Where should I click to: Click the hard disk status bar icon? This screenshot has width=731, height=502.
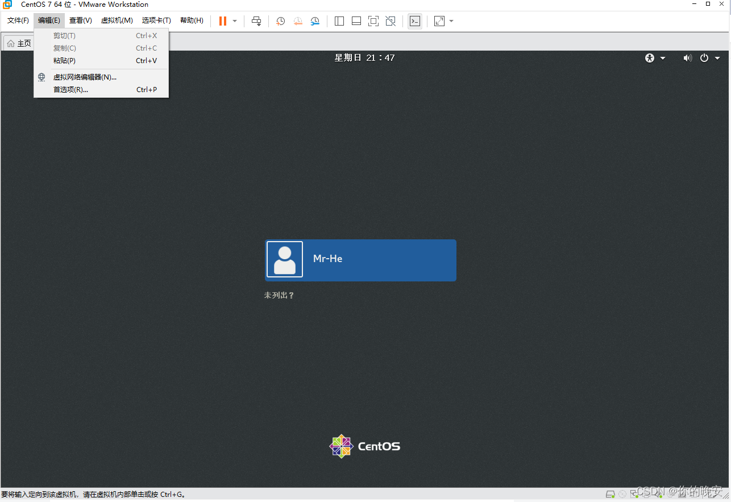click(x=610, y=493)
